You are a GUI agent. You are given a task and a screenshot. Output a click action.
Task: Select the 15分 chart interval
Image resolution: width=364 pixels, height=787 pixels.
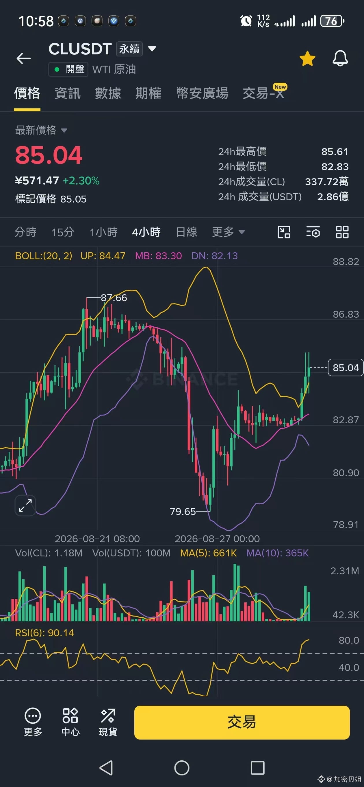[x=63, y=232]
